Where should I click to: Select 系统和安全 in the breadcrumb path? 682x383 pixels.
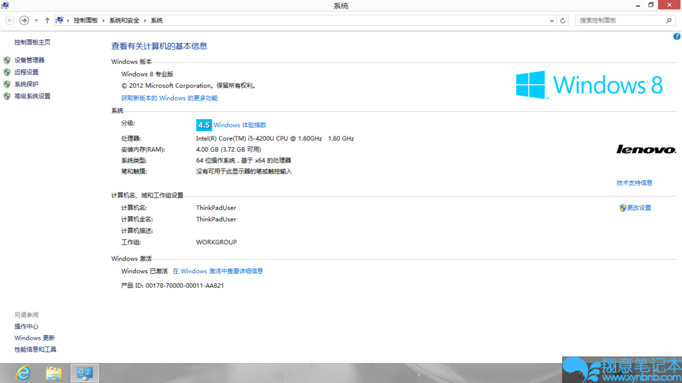124,21
